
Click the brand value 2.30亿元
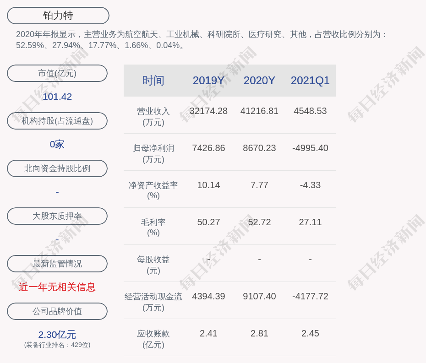57,335
